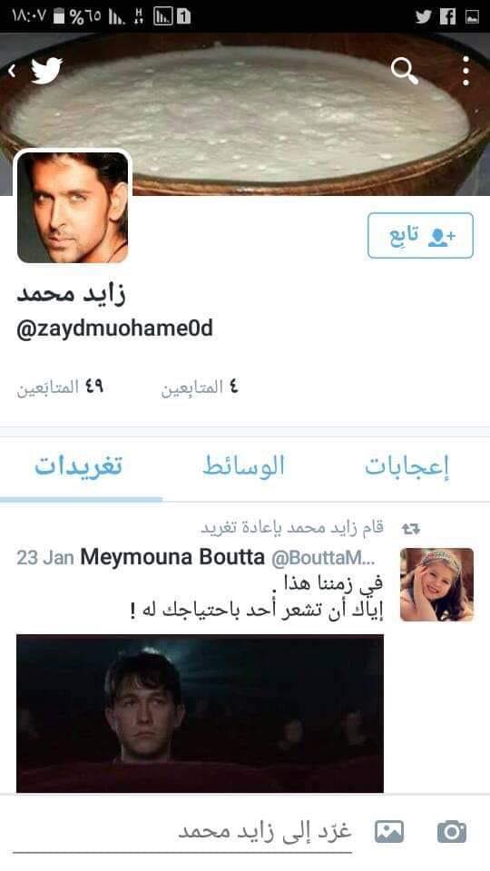View the 49 المتابعين count
The width and height of the screenshot is (490, 871).
pyautogui.click(x=60, y=387)
